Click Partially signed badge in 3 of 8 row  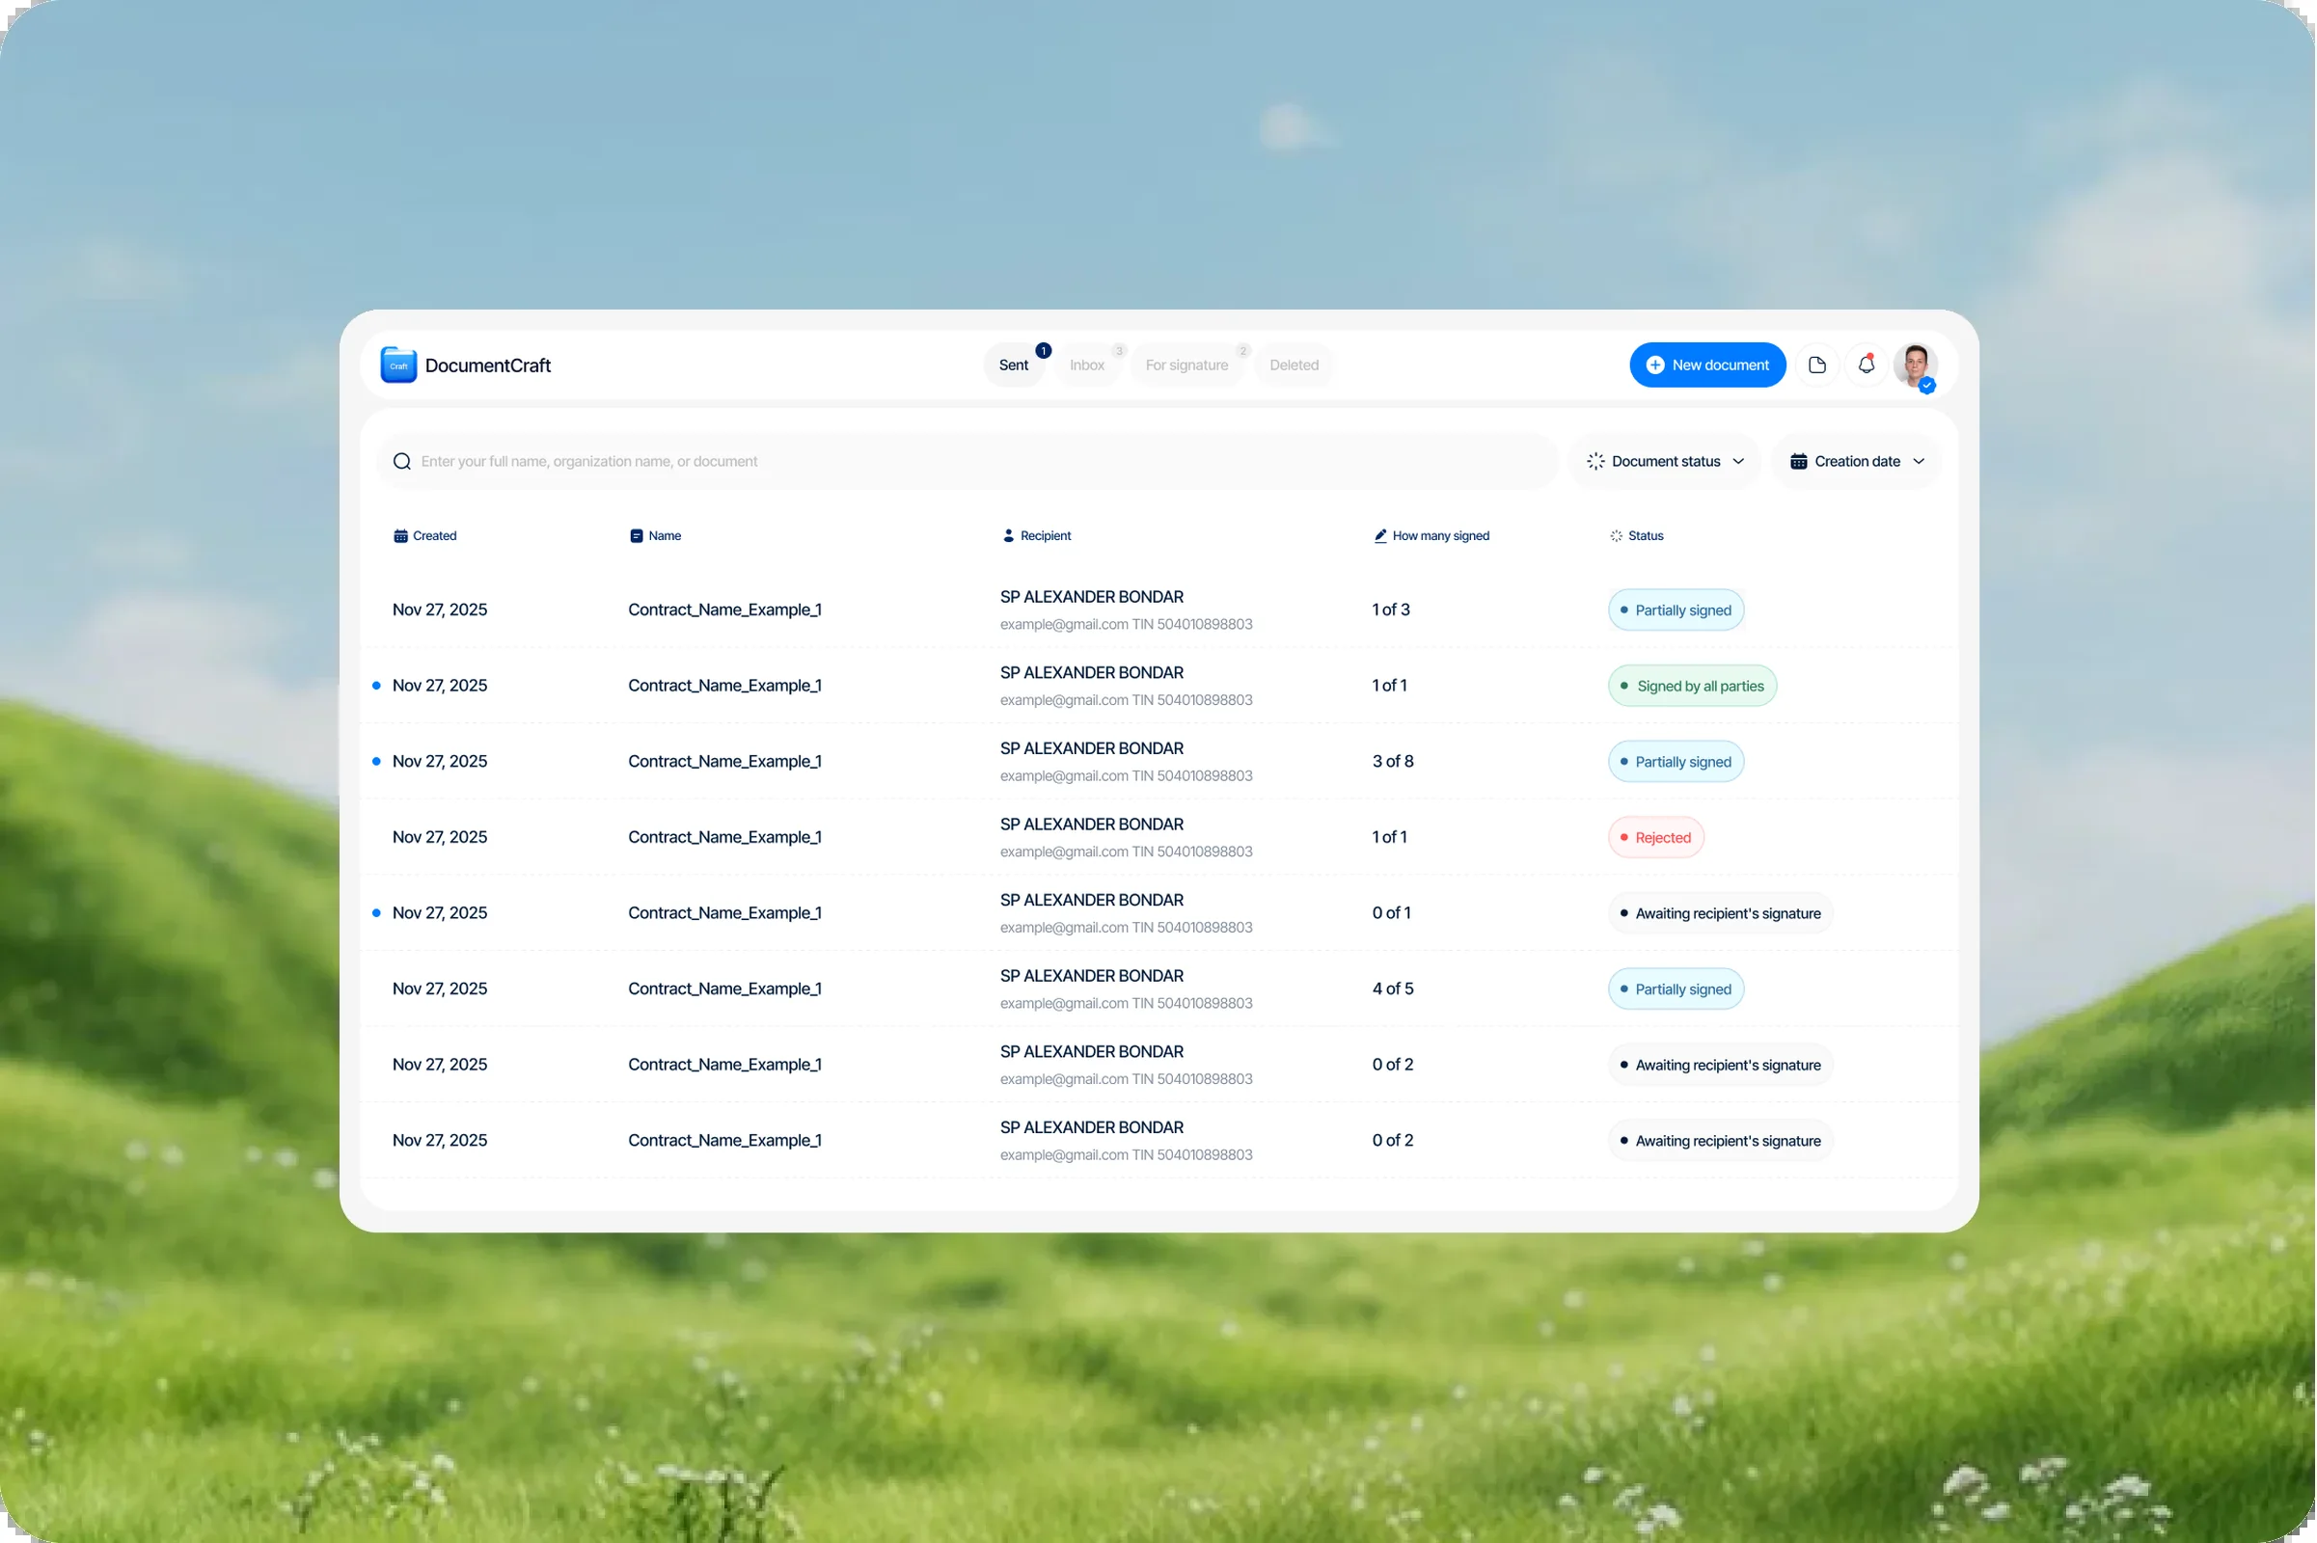pos(1676,762)
